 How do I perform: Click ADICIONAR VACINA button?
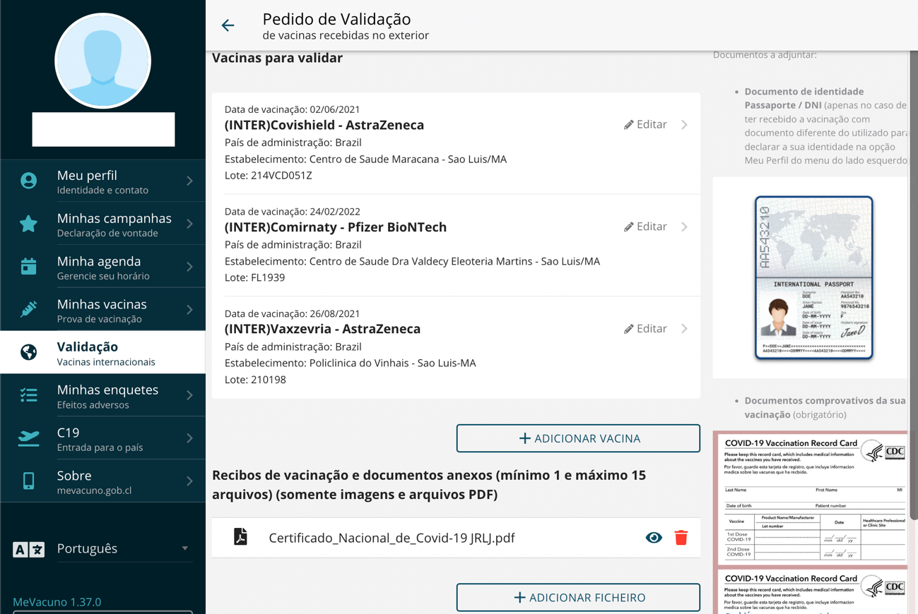578,438
